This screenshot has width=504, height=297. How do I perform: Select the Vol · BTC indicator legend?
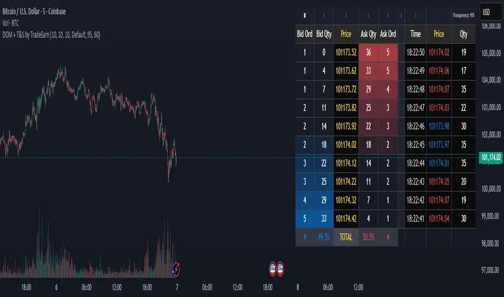point(14,24)
